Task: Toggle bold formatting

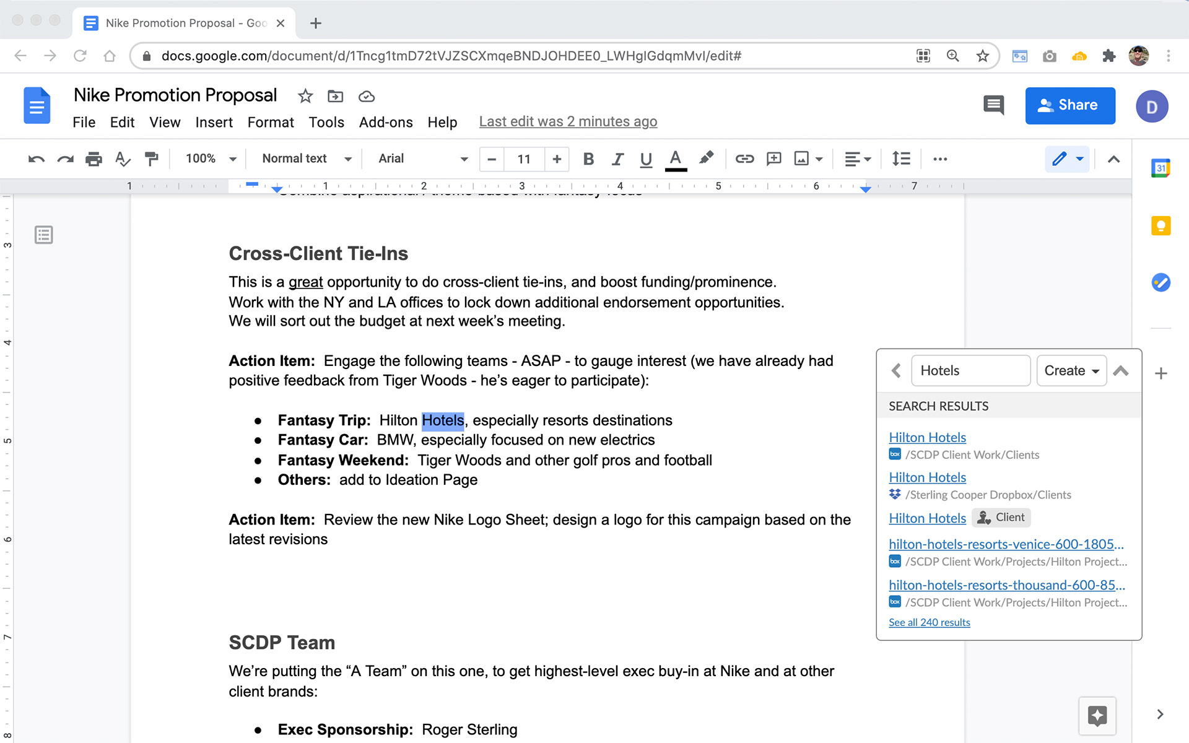Action: point(588,159)
